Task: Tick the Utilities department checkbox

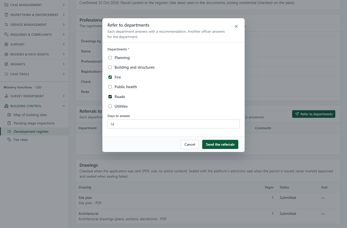Action: click(110, 106)
